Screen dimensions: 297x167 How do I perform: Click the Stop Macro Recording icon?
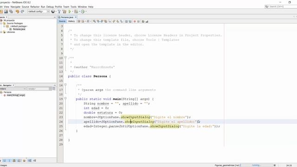pyautogui.click(x=138, y=21)
